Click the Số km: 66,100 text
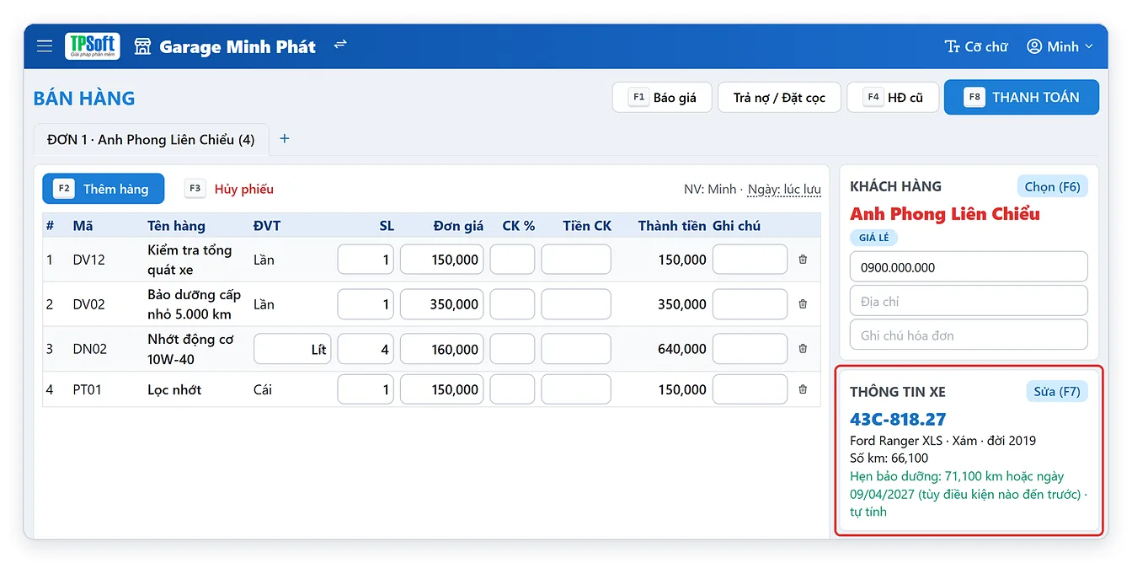 [x=889, y=458]
